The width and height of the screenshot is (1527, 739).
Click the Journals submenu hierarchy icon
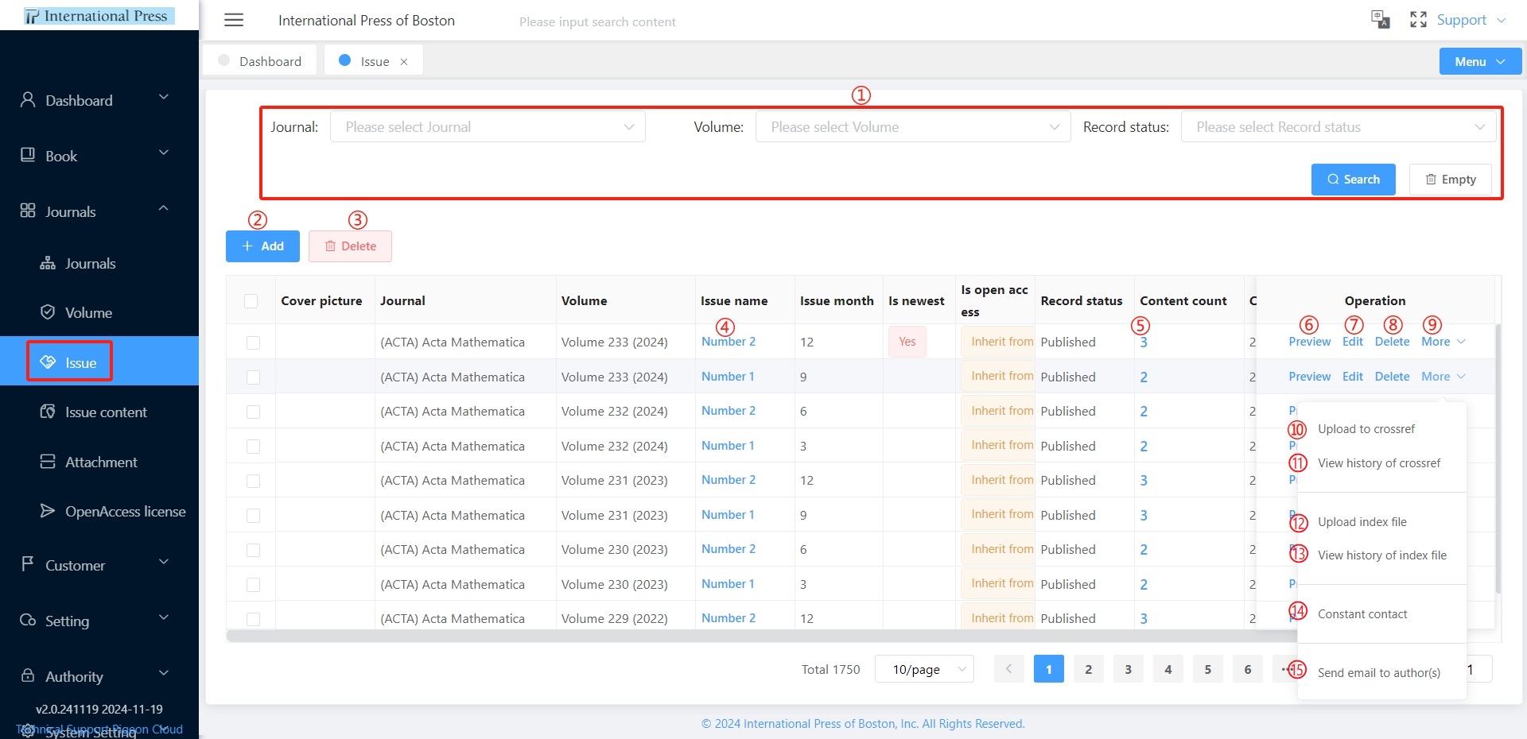point(48,263)
